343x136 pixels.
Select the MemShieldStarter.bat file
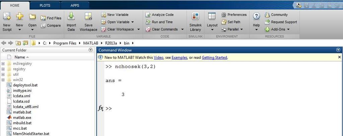click(x=31, y=134)
